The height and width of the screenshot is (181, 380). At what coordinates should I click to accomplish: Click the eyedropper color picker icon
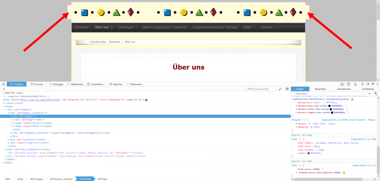tap(280, 89)
